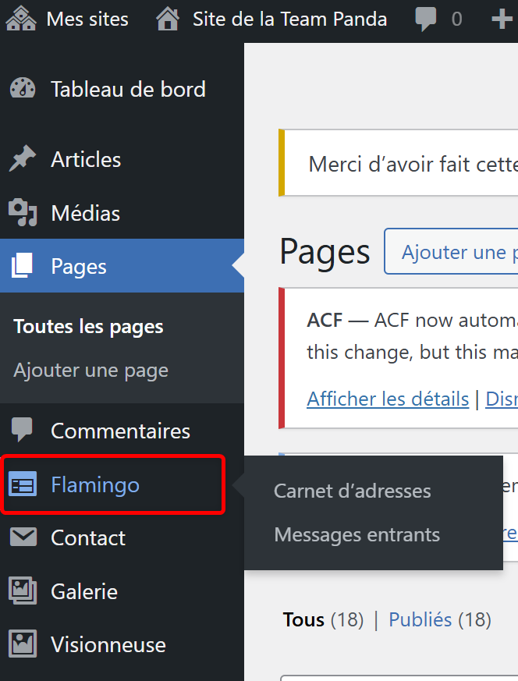Open Afficher les détails in ACF notice
Viewport: 518px width, 681px height.
coord(388,399)
